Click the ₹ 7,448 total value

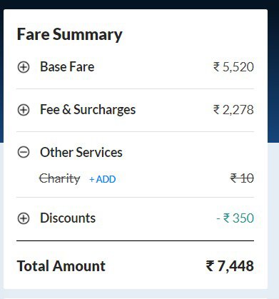tap(230, 266)
